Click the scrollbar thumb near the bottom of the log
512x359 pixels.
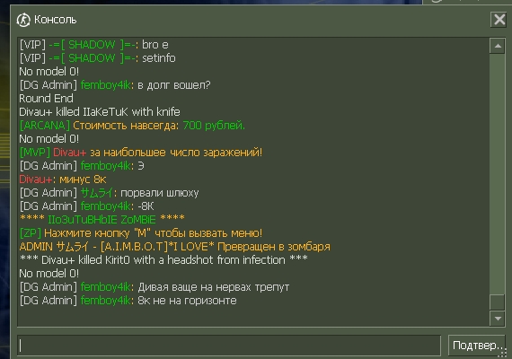(x=498, y=302)
